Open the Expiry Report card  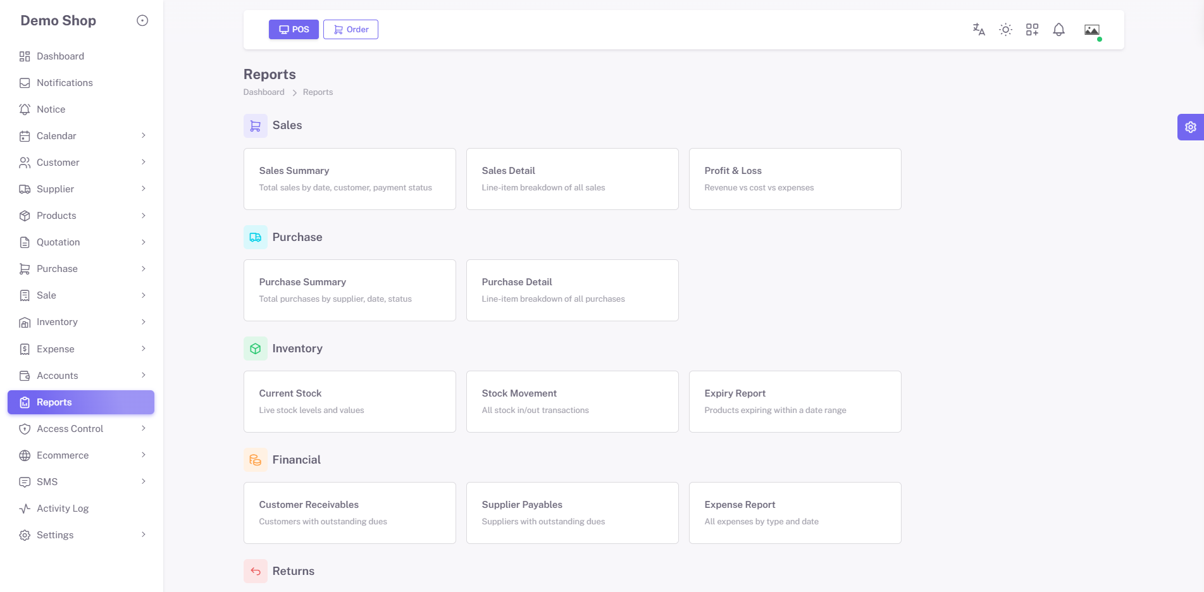795,402
